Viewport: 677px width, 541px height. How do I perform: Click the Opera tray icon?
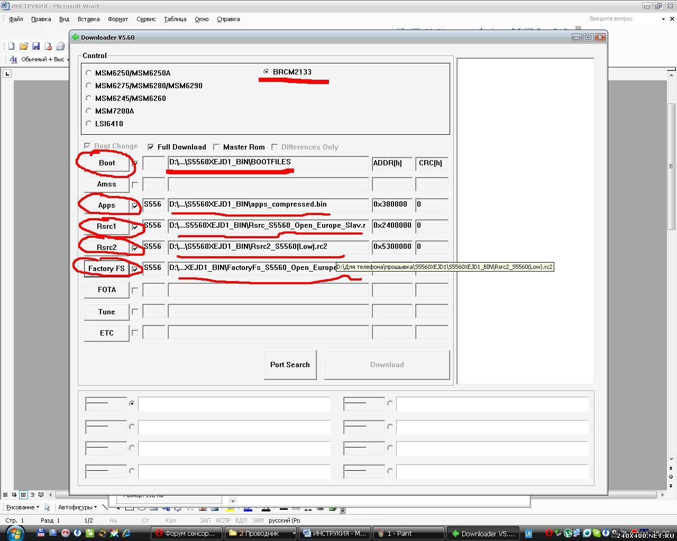click(x=549, y=534)
